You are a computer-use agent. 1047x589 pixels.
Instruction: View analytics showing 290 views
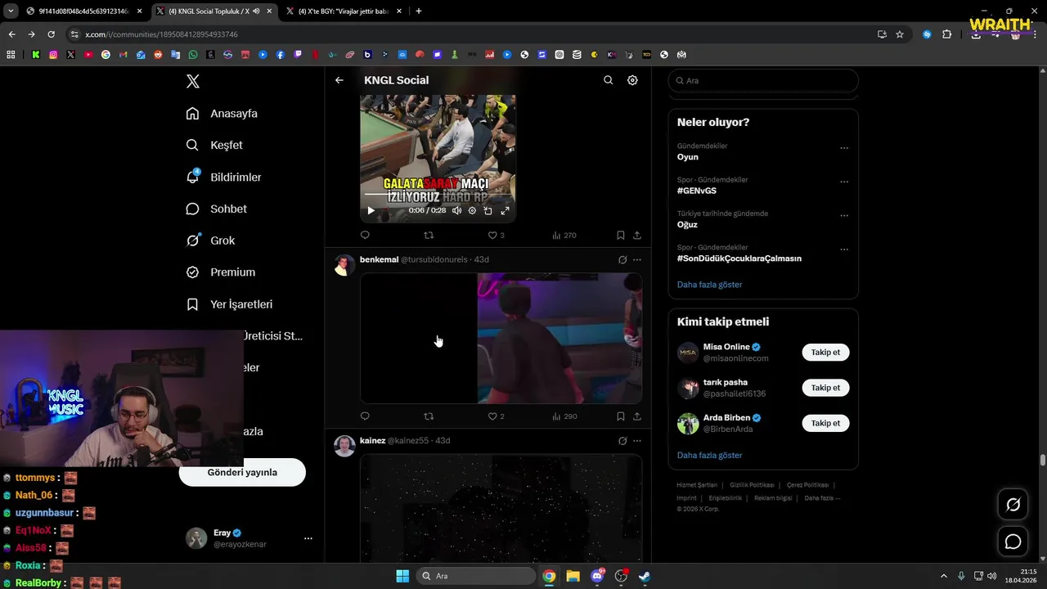[564, 416]
